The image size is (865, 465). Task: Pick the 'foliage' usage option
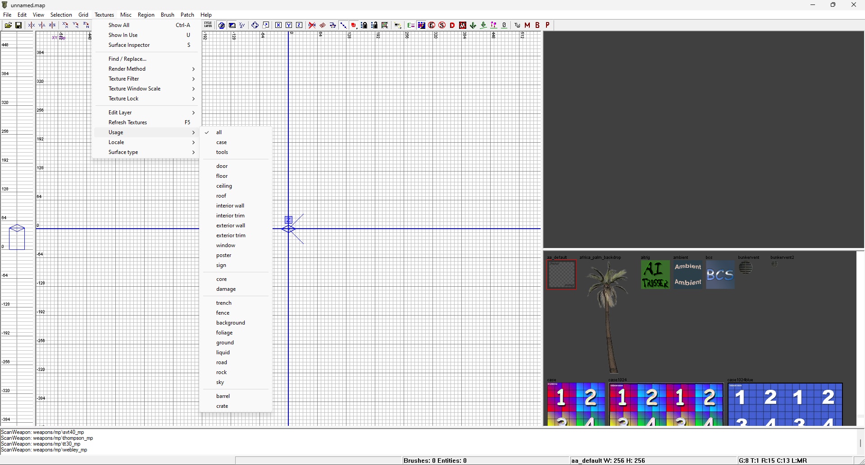coord(224,333)
